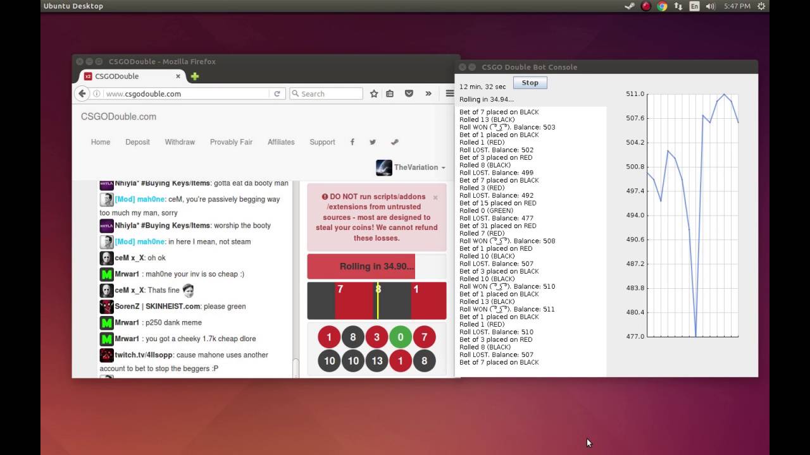The width and height of the screenshot is (810, 455).
Task: Click the chat panel scrollbar
Action: [x=295, y=367]
